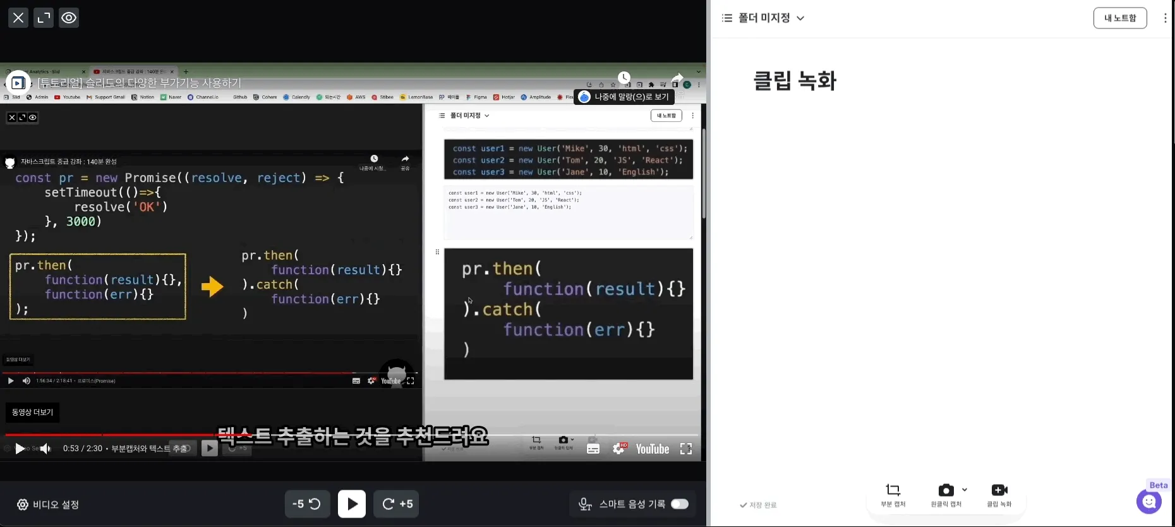Open the note's three-dot more menu

[1166, 18]
